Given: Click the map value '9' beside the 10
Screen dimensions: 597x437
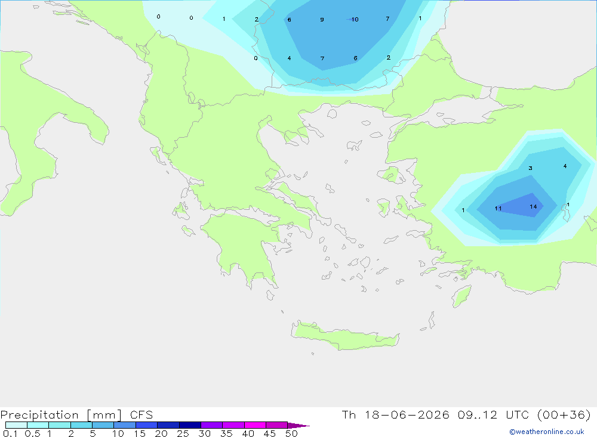Looking at the screenshot, I should pos(322,20).
